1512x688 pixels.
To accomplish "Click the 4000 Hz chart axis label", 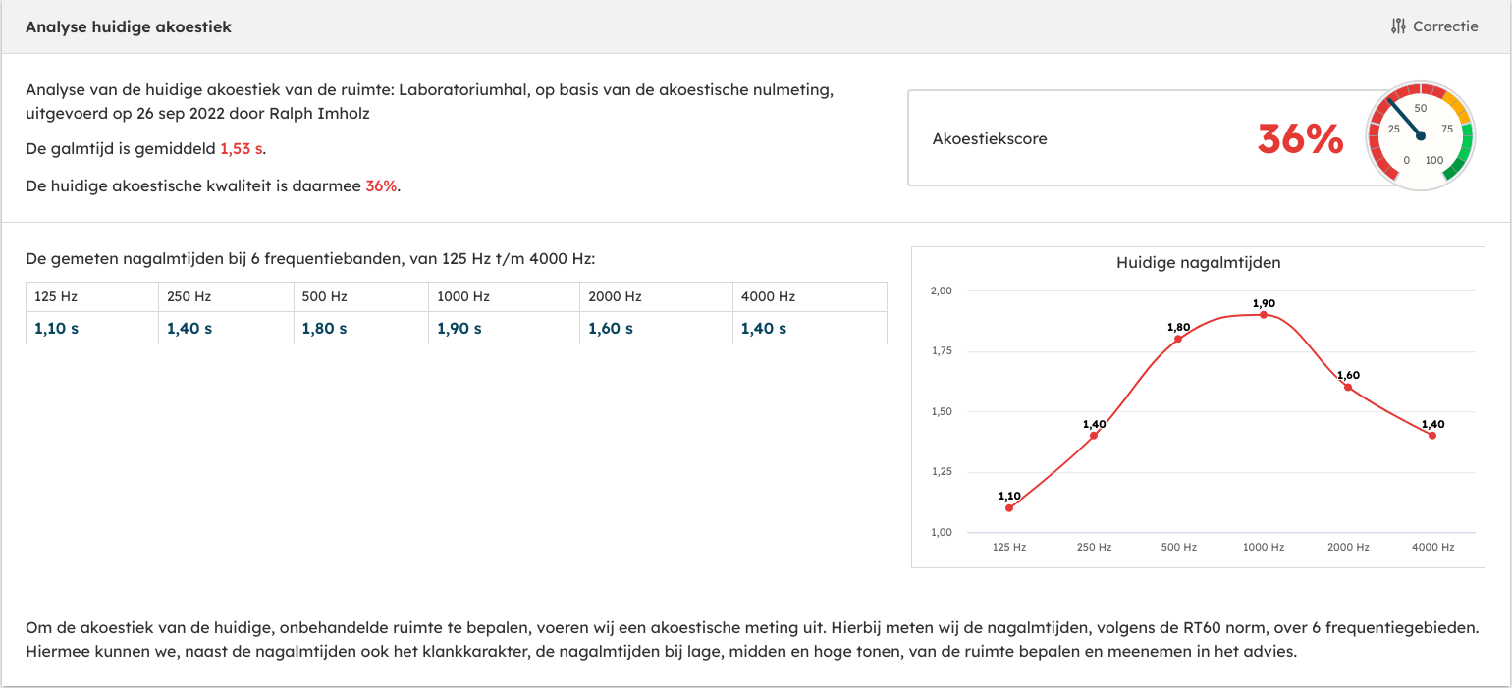I will coord(1432,547).
